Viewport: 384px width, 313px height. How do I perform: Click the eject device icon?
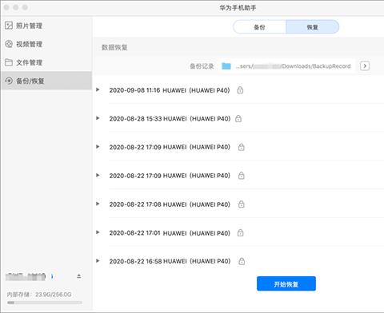(79, 276)
